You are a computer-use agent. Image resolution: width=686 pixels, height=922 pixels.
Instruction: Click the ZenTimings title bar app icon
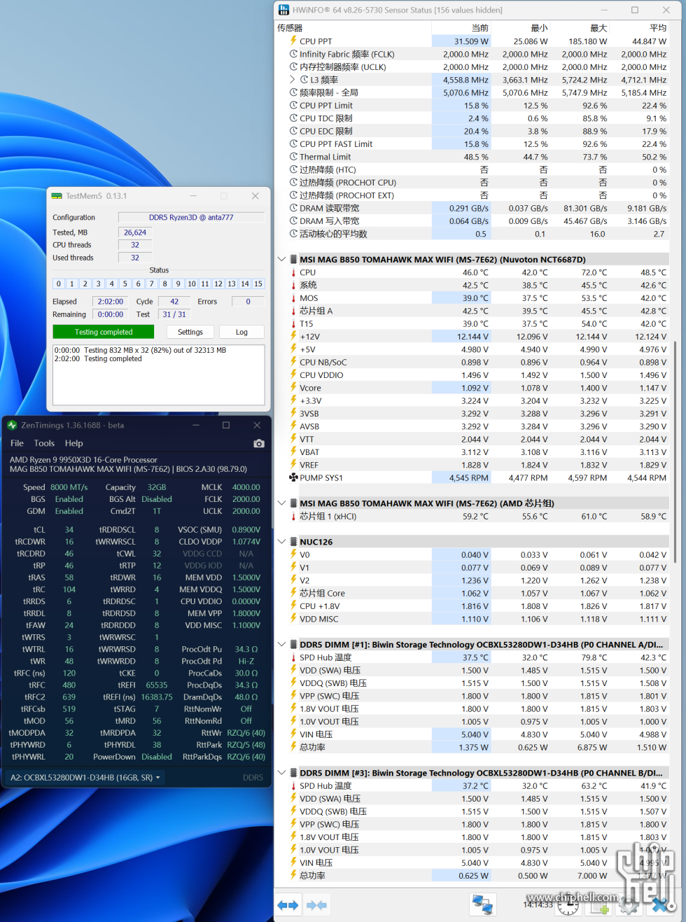(x=12, y=425)
